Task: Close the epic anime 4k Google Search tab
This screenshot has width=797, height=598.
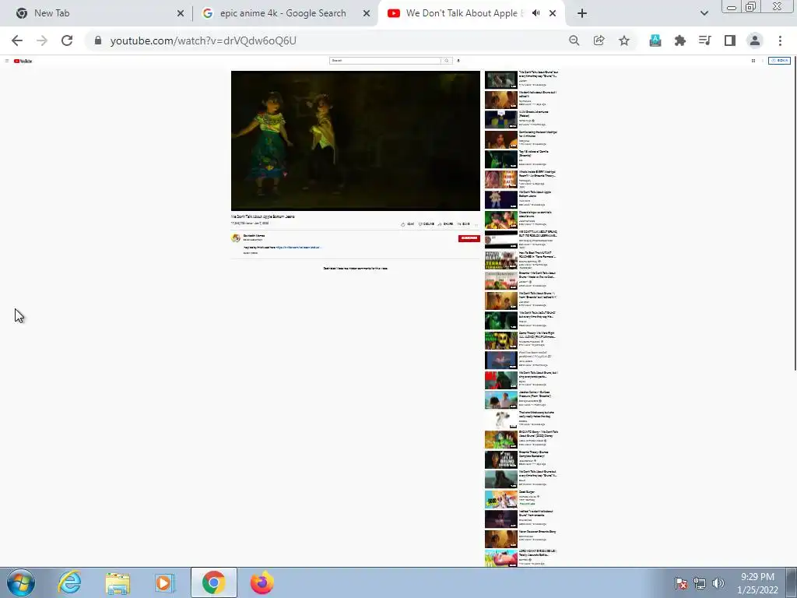Action: (x=367, y=13)
